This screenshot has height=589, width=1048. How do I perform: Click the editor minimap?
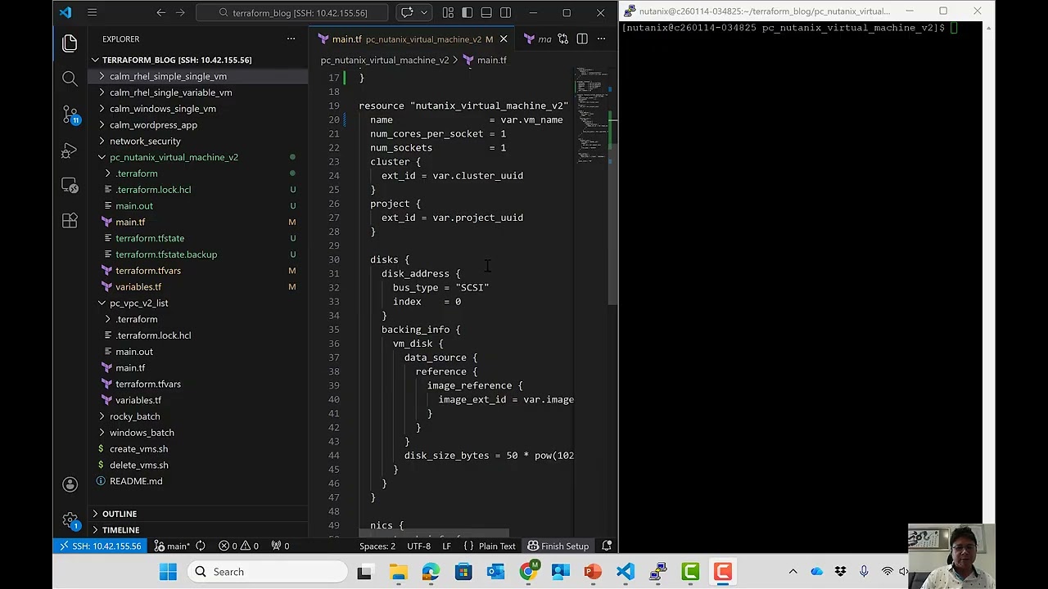pyautogui.click(x=590, y=115)
